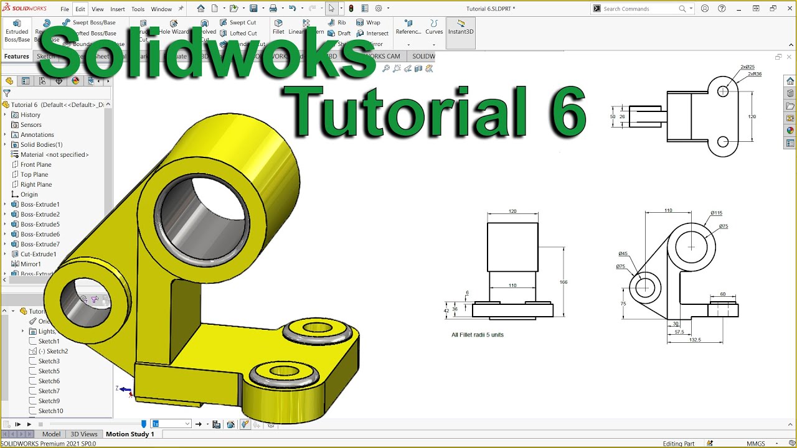Open the Insert menu
The height and width of the screenshot is (448, 797).
click(x=118, y=9)
